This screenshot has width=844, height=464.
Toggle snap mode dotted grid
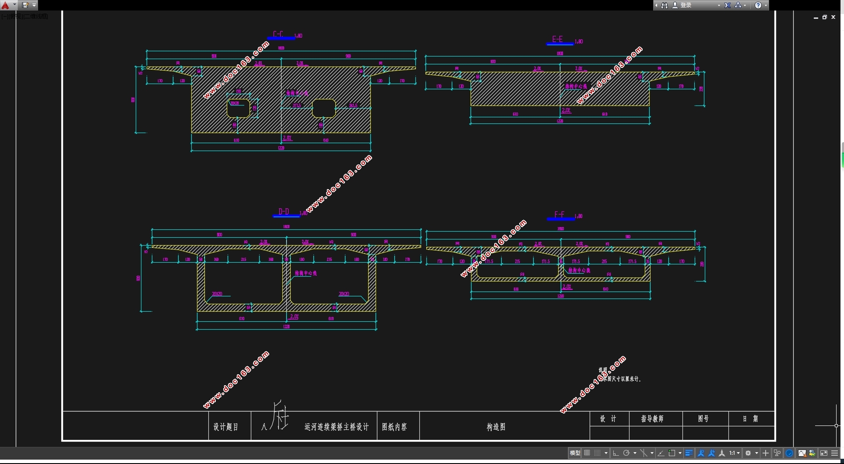click(598, 453)
